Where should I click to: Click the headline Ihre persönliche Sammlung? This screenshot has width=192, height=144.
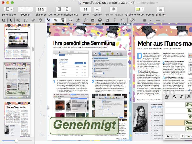(x=84, y=43)
